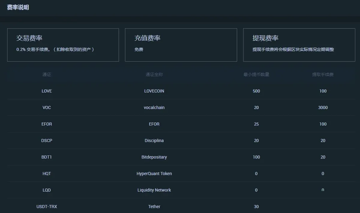
Task: Click the 提现手续费将会根据区块 description
Action: coord(293,49)
